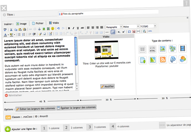Toggle underline text formatting
Viewport: 191px width, 132px height.
78,28
